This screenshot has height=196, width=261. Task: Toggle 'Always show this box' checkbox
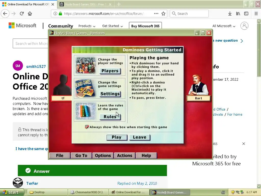tap(87, 127)
